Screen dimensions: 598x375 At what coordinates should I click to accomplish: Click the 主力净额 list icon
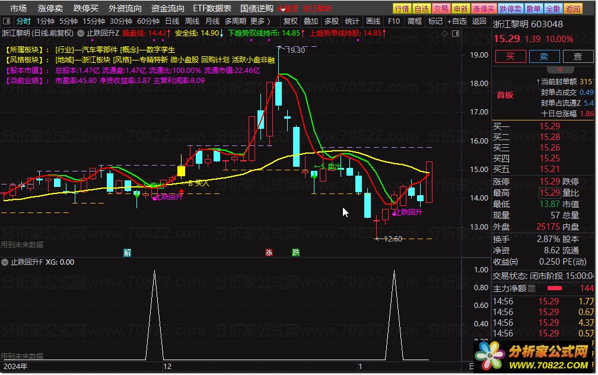532,289
